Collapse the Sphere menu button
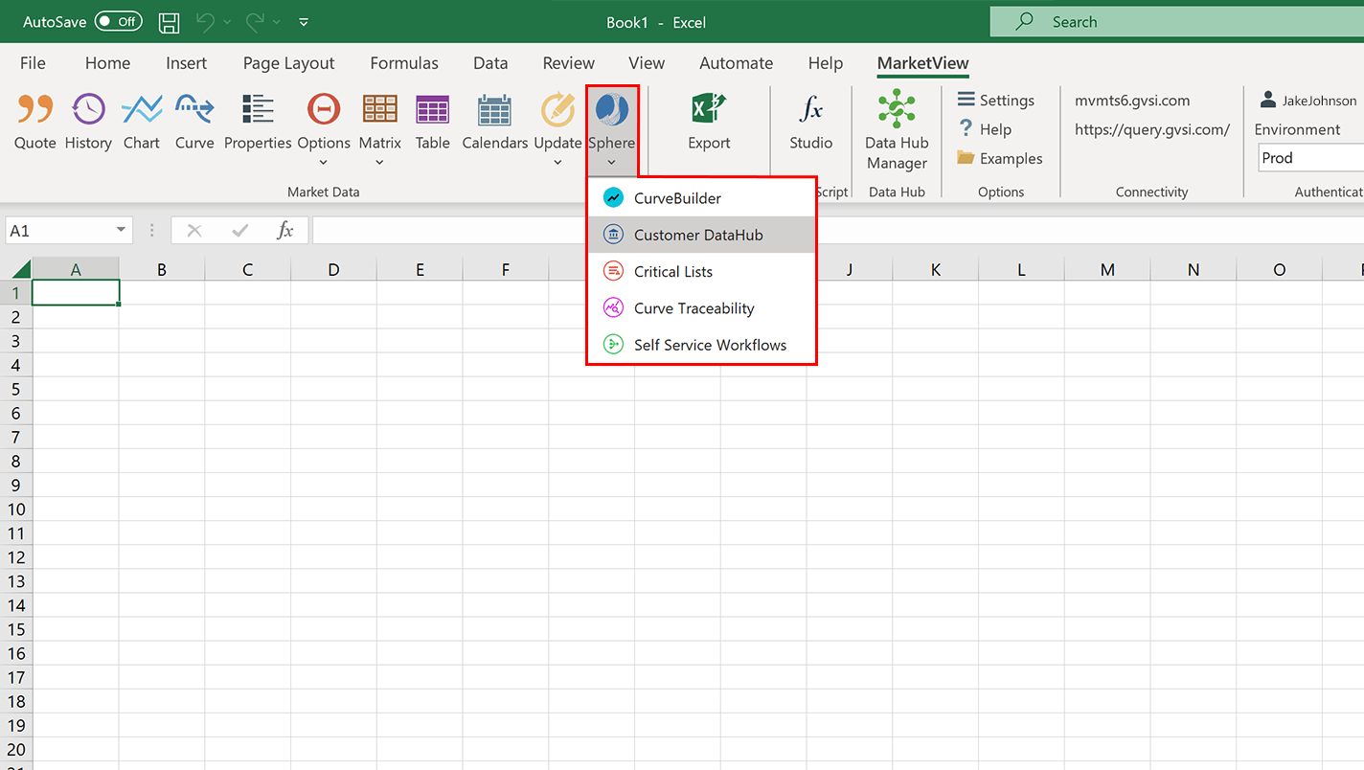This screenshot has width=1364, height=770. tap(612, 130)
